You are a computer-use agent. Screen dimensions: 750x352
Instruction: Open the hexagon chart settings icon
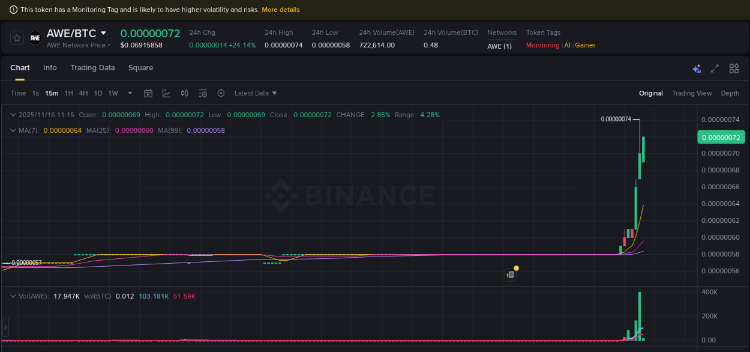point(221,93)
